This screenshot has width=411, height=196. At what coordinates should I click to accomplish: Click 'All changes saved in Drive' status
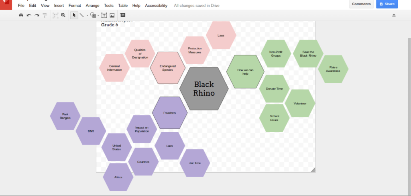click(197, 6)
